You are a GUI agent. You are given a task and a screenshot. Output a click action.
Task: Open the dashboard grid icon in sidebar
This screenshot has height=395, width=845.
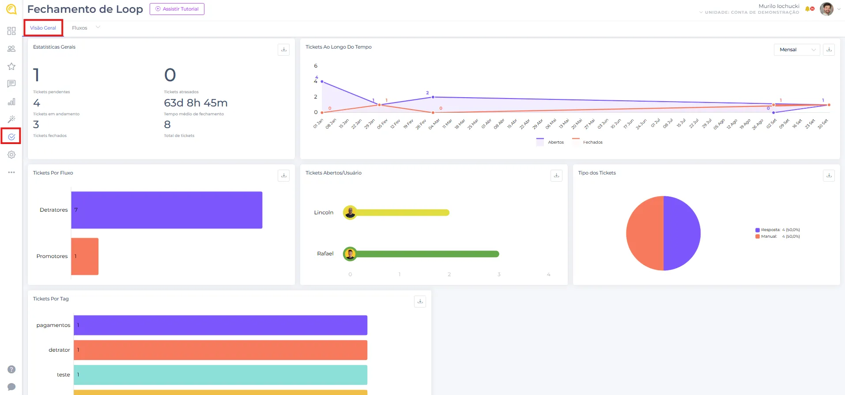pos(11,31)
